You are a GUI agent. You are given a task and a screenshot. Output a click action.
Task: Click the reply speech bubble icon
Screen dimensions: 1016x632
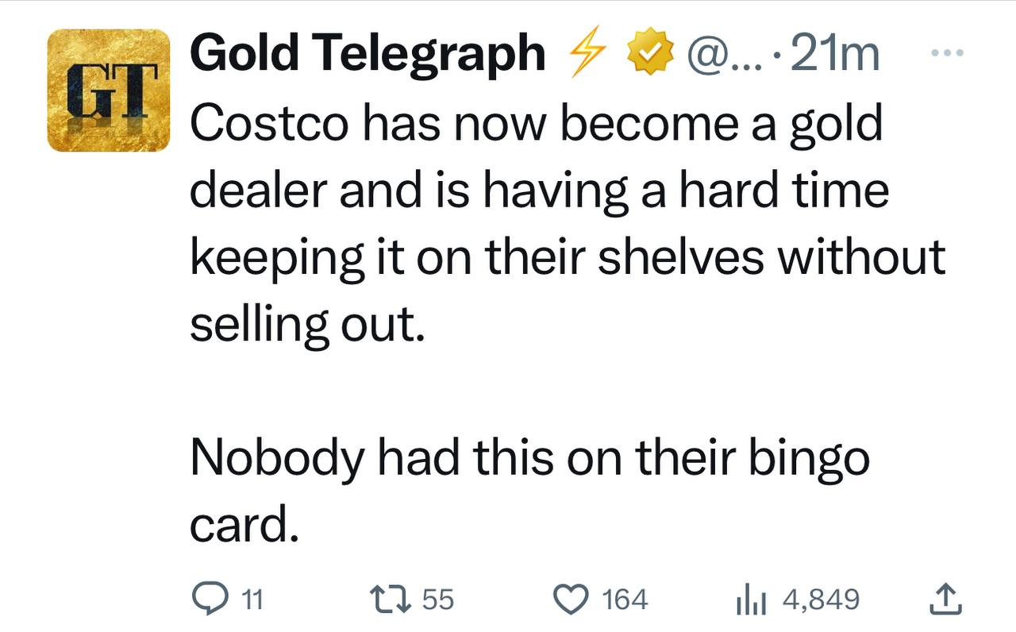click(209, 599)
